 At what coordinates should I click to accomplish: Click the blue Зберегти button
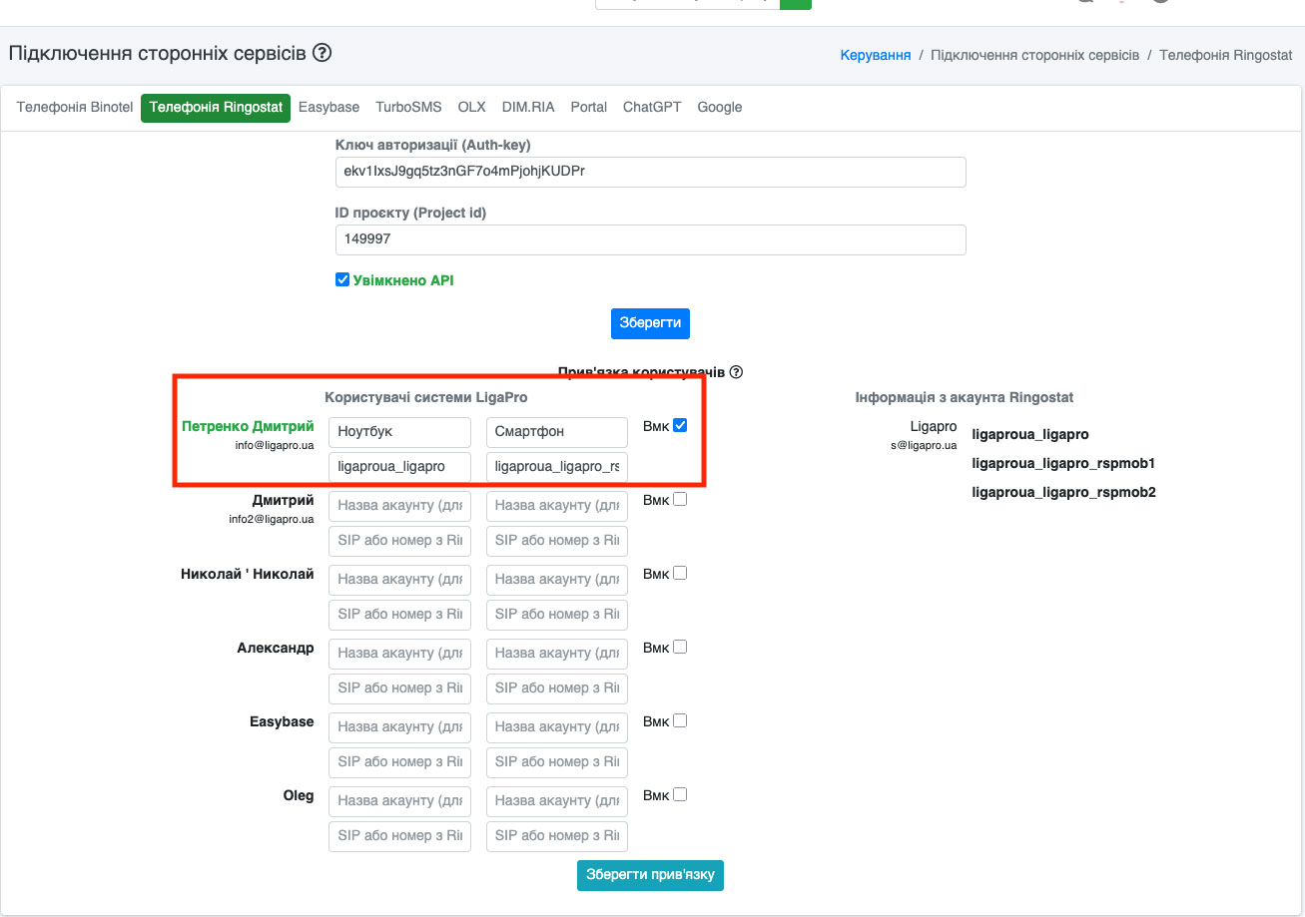coord(650,323)
